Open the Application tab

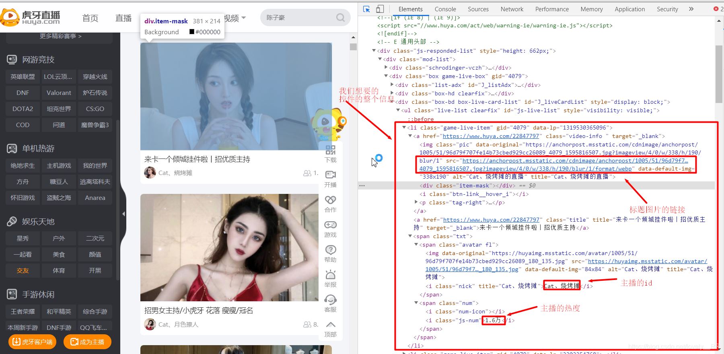pos(630,9)
